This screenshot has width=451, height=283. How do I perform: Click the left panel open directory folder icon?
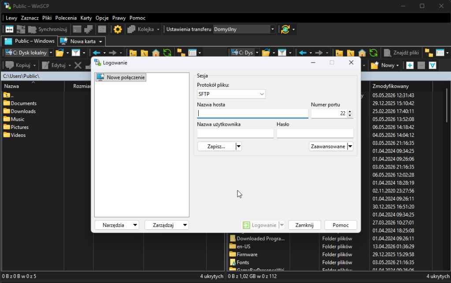pyautogui.click(x=60, y=52)
